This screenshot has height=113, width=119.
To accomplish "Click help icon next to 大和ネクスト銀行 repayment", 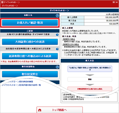I will [57, 35].
